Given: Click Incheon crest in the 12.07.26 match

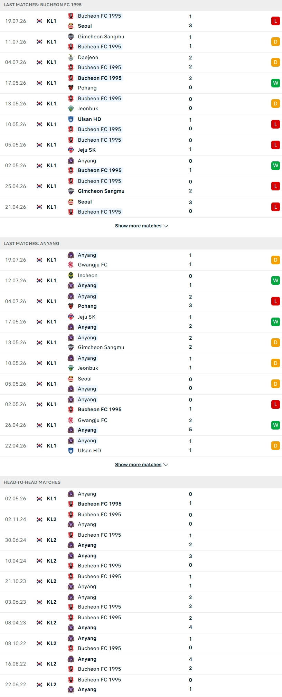Looking at the screenshot, I should pos(71,275).
